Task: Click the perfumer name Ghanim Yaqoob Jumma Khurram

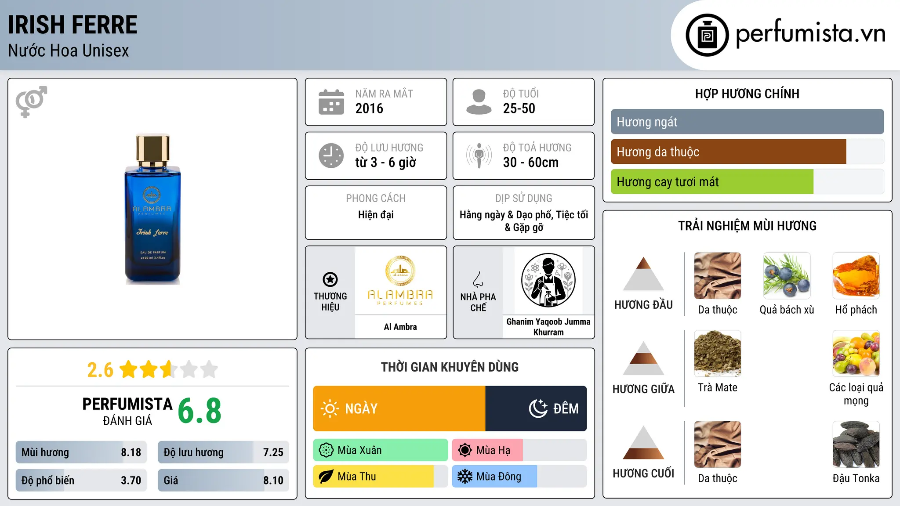Action: click(x=548, y=327)
